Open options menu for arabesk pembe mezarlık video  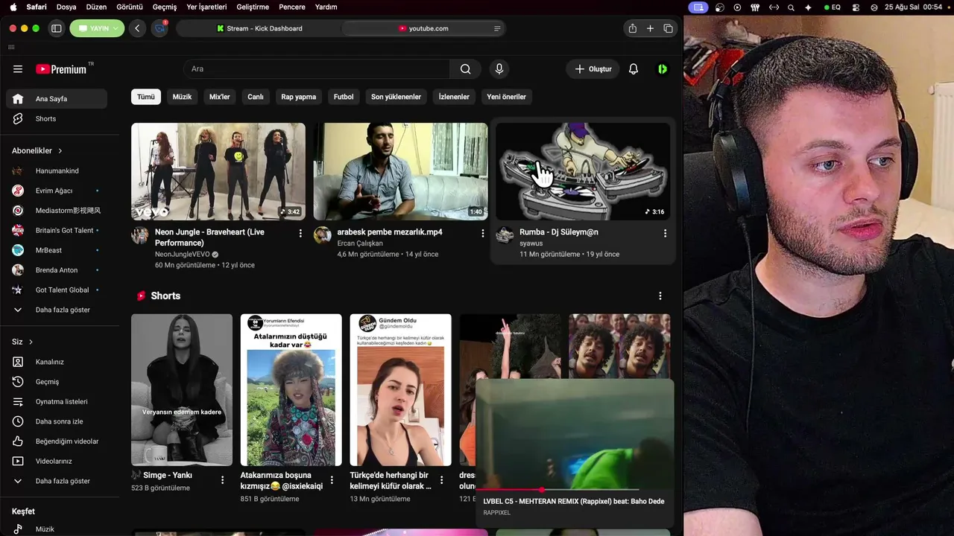(x=482, y=234)
